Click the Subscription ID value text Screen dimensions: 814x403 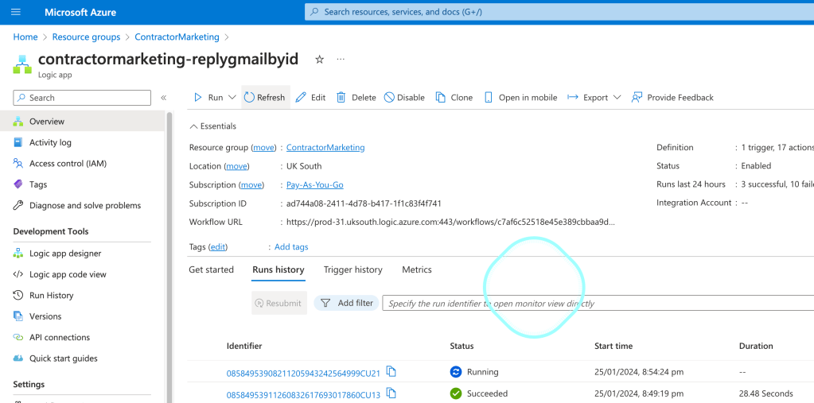[364, 203]
